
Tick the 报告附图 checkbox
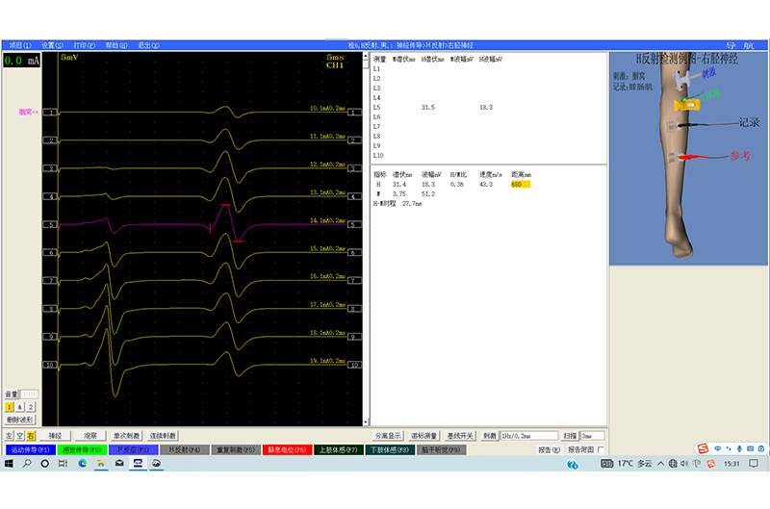(602, 449)
